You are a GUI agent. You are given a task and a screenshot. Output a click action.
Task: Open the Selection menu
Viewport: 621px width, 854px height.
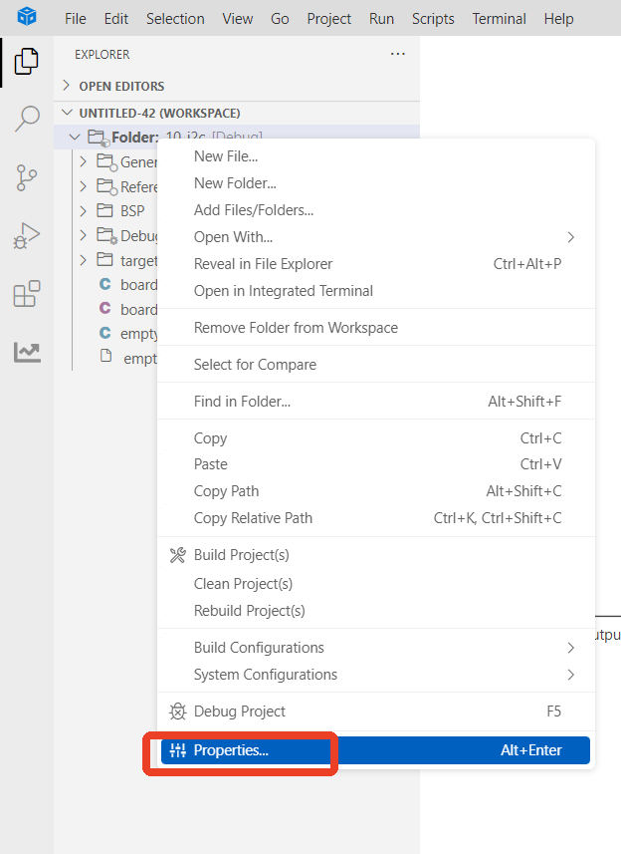(175, 19)
